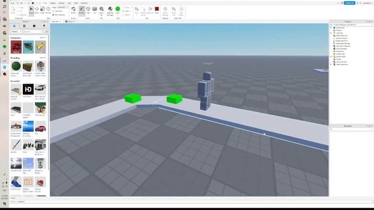The image size is (374, 210).
Task: Select the red vehicle category thumbnail
Action: [x=16, y=47]
